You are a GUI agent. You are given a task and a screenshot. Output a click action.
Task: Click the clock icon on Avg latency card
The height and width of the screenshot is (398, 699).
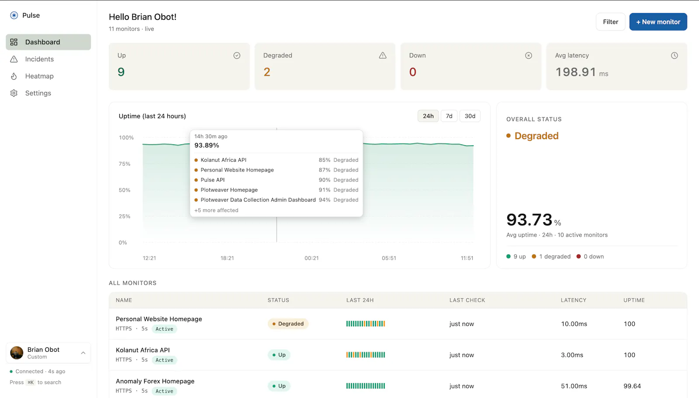click(675, 56)
